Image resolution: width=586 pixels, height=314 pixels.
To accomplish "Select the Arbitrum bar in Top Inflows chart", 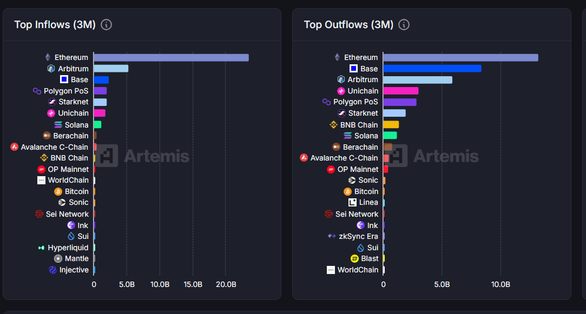I will pos(111,69).
